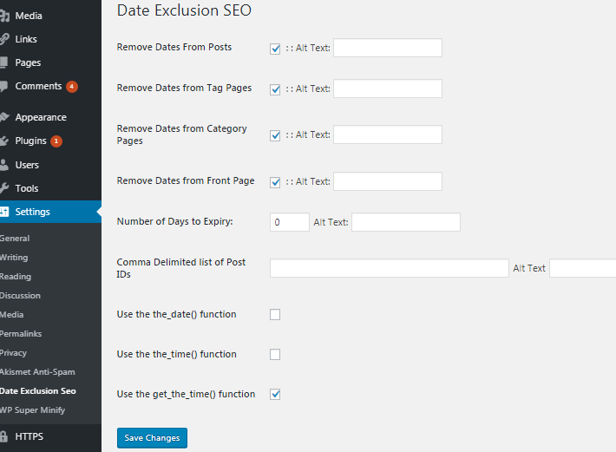Go to Writing settings submenu
Screen dimensions: 616x452
[14, 257]
